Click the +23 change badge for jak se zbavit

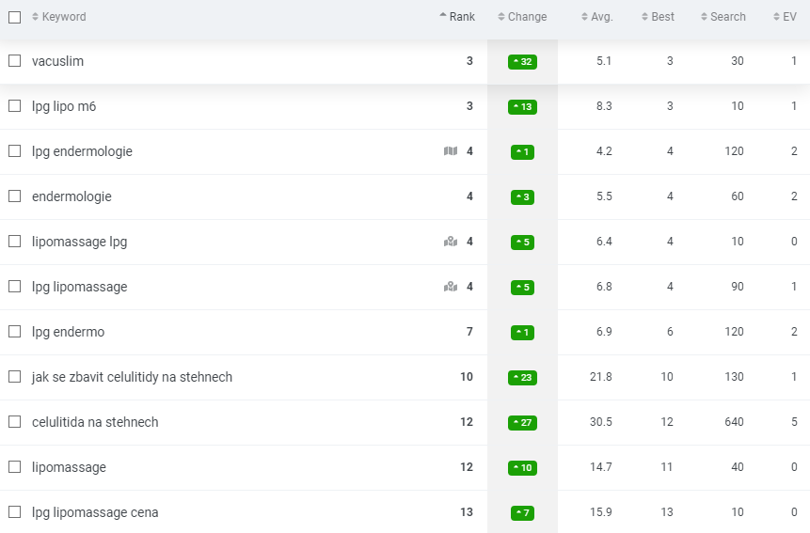pos(522,378)
